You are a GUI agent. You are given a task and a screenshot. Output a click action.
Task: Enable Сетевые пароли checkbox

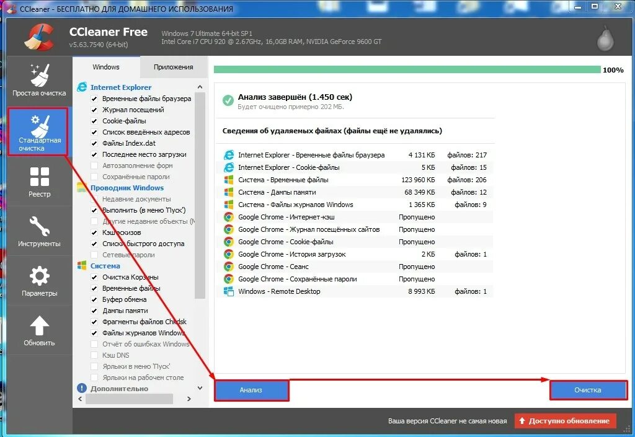tap(94, 255)
